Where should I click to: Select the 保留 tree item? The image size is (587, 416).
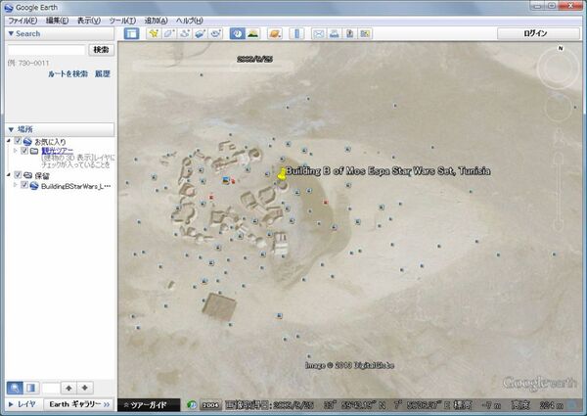pos(42,175)
